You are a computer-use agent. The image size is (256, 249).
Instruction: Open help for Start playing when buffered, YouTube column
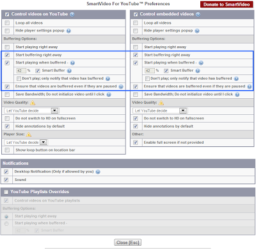[x=72, y=63]
